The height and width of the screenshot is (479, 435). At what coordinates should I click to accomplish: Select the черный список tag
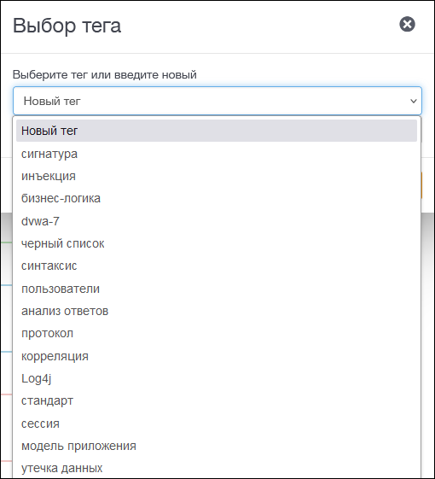[217, 243]
